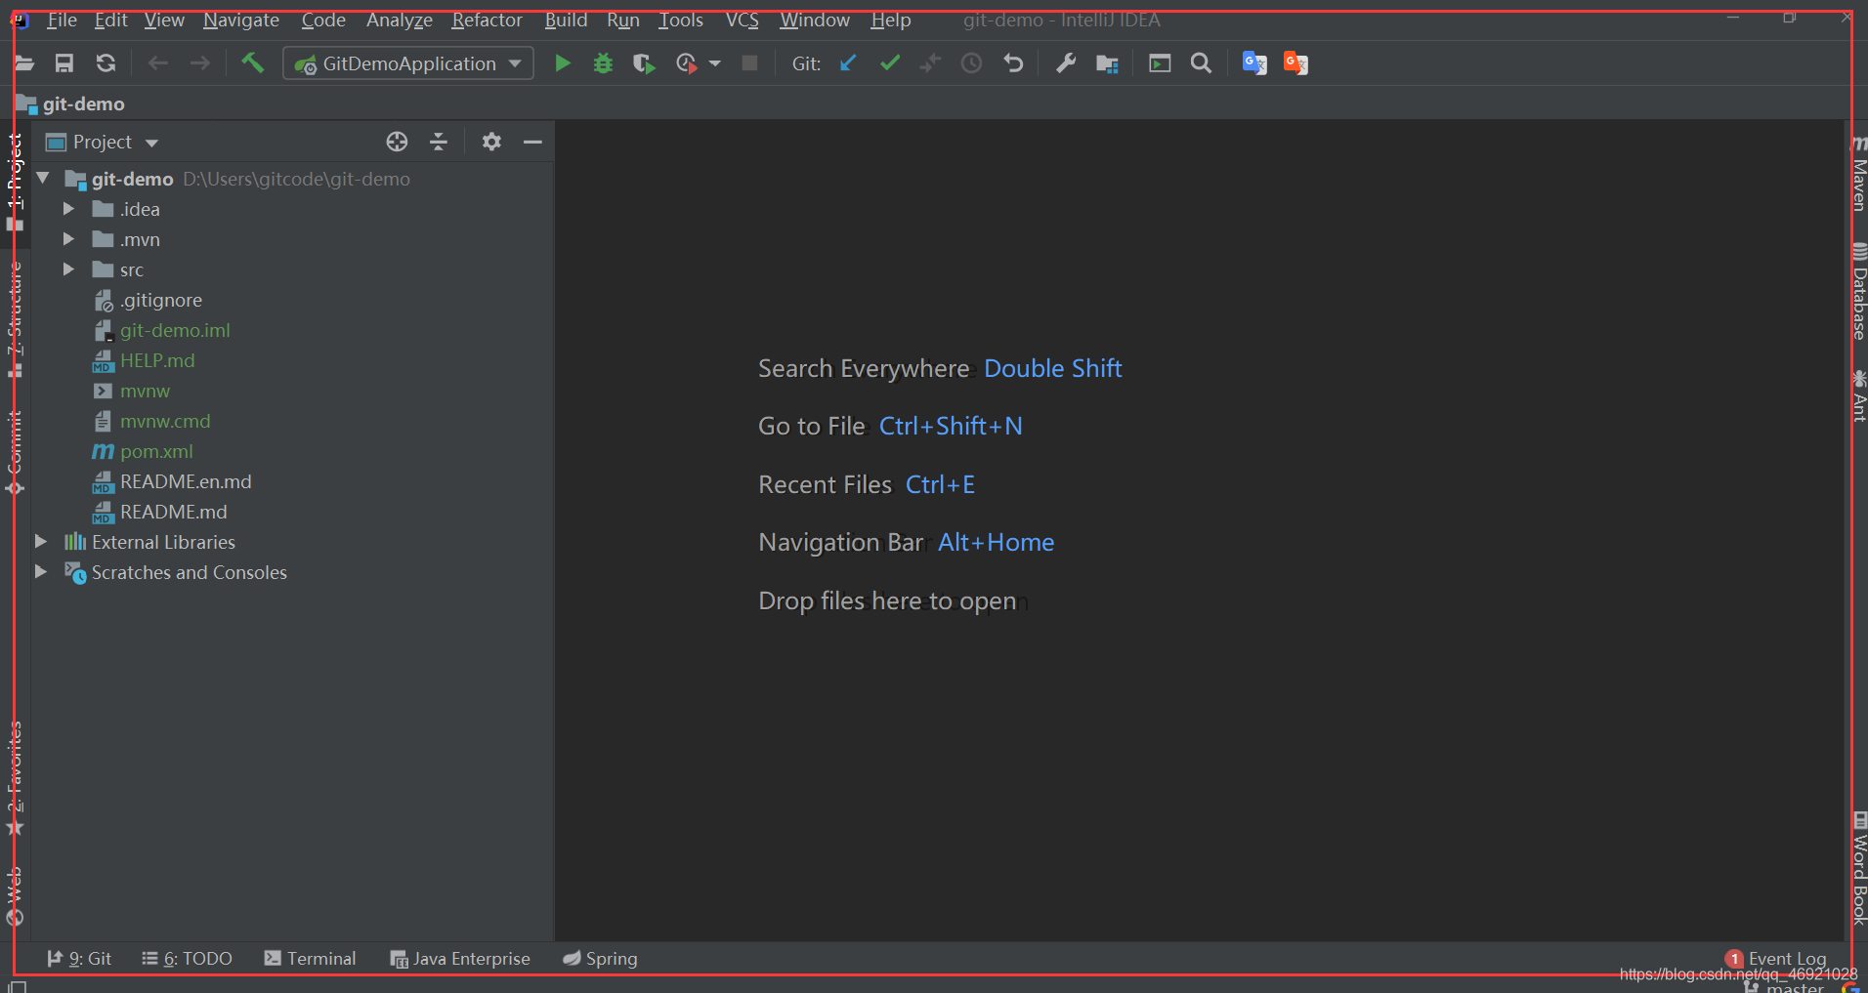Screen dimensions: 1868x993
Task: Open the File menu
Action: coord(62,20)
